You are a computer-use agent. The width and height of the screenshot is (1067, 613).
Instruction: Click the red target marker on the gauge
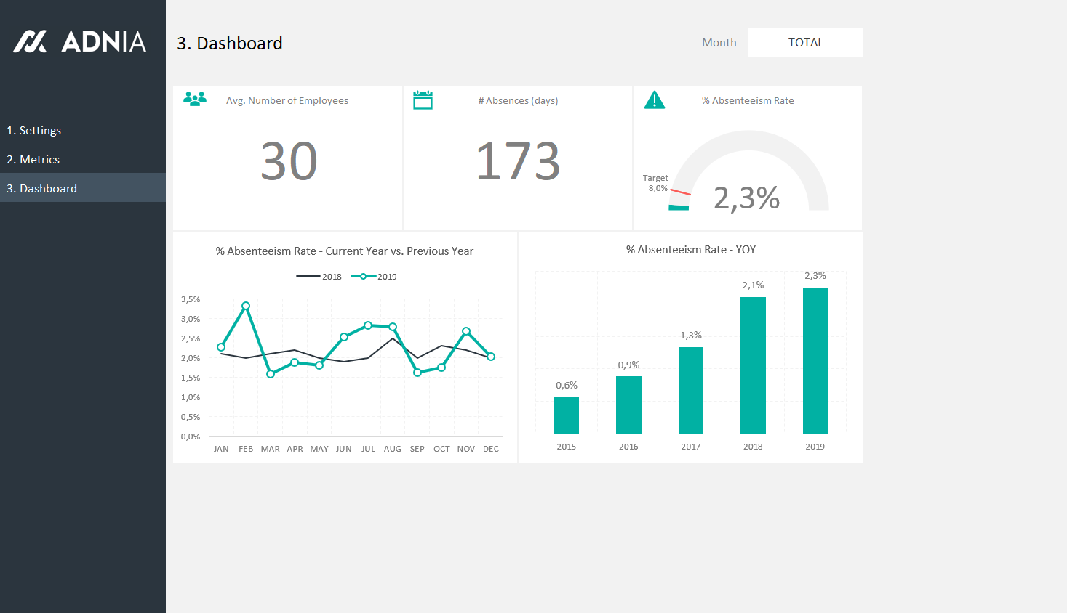point(680,192)
